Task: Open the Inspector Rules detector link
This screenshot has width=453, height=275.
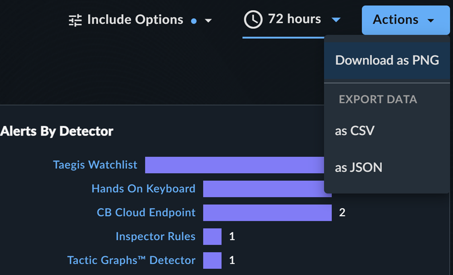Action: click(155, 236)
